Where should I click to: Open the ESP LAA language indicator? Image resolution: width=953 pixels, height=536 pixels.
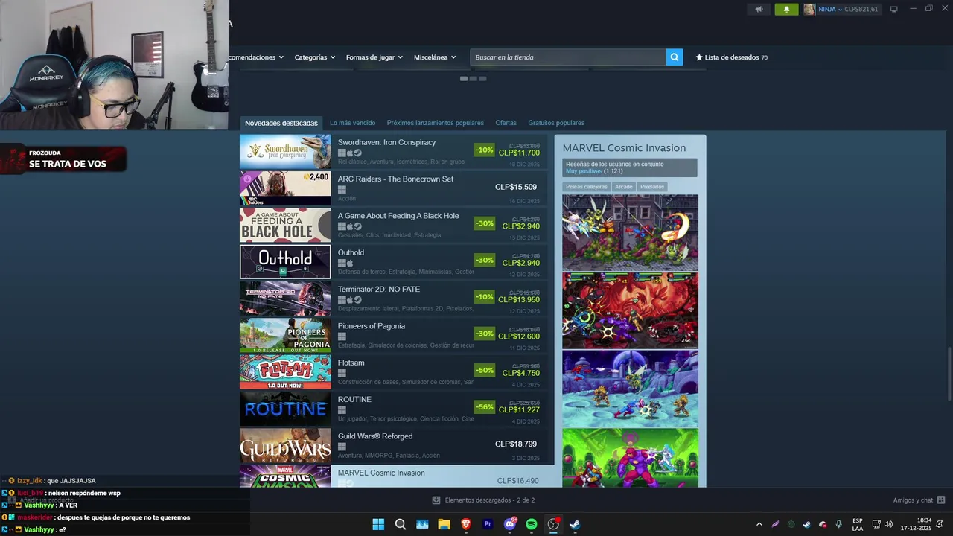[x=858, y=524]
